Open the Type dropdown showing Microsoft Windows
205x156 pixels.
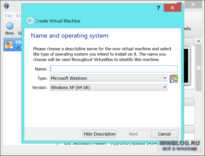pos(108,78)
